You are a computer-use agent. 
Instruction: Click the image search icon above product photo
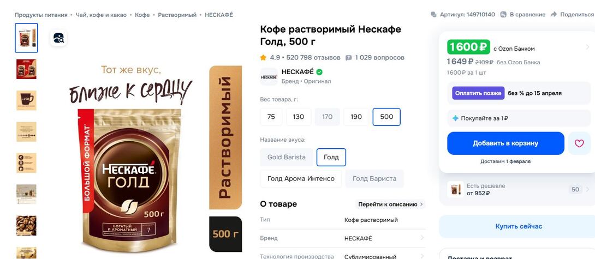click(58, 38)
